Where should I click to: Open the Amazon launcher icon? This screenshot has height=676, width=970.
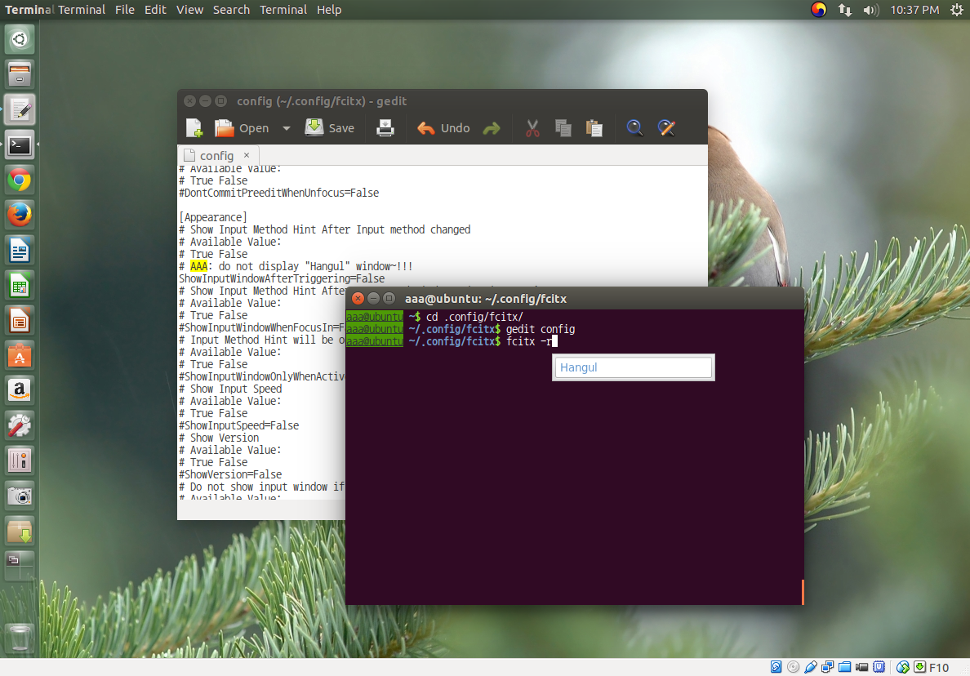19,391
